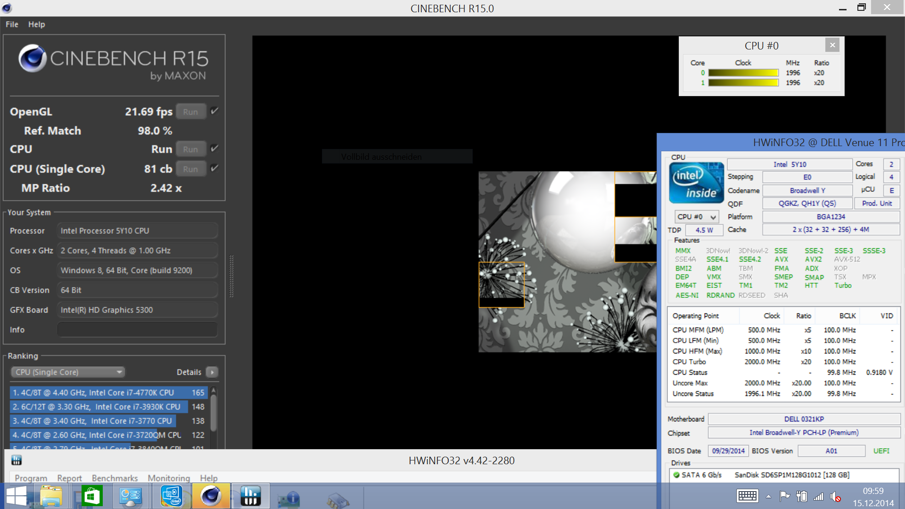905x509 pixels.
Task: Click the ranking list scrollbar
Action: (214, 412)
